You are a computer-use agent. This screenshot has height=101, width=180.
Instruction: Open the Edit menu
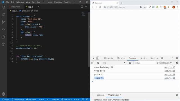[x=12, y=2]
